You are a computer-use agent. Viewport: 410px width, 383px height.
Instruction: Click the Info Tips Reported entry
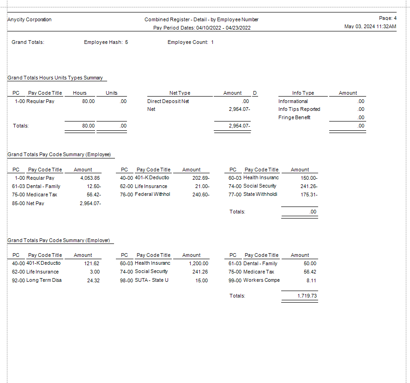[x=299, y=109]
